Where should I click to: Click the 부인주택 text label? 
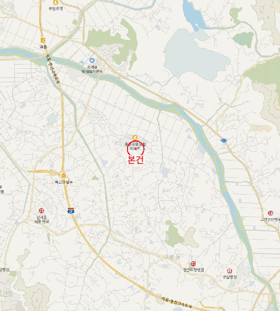(x=56, y=8)
